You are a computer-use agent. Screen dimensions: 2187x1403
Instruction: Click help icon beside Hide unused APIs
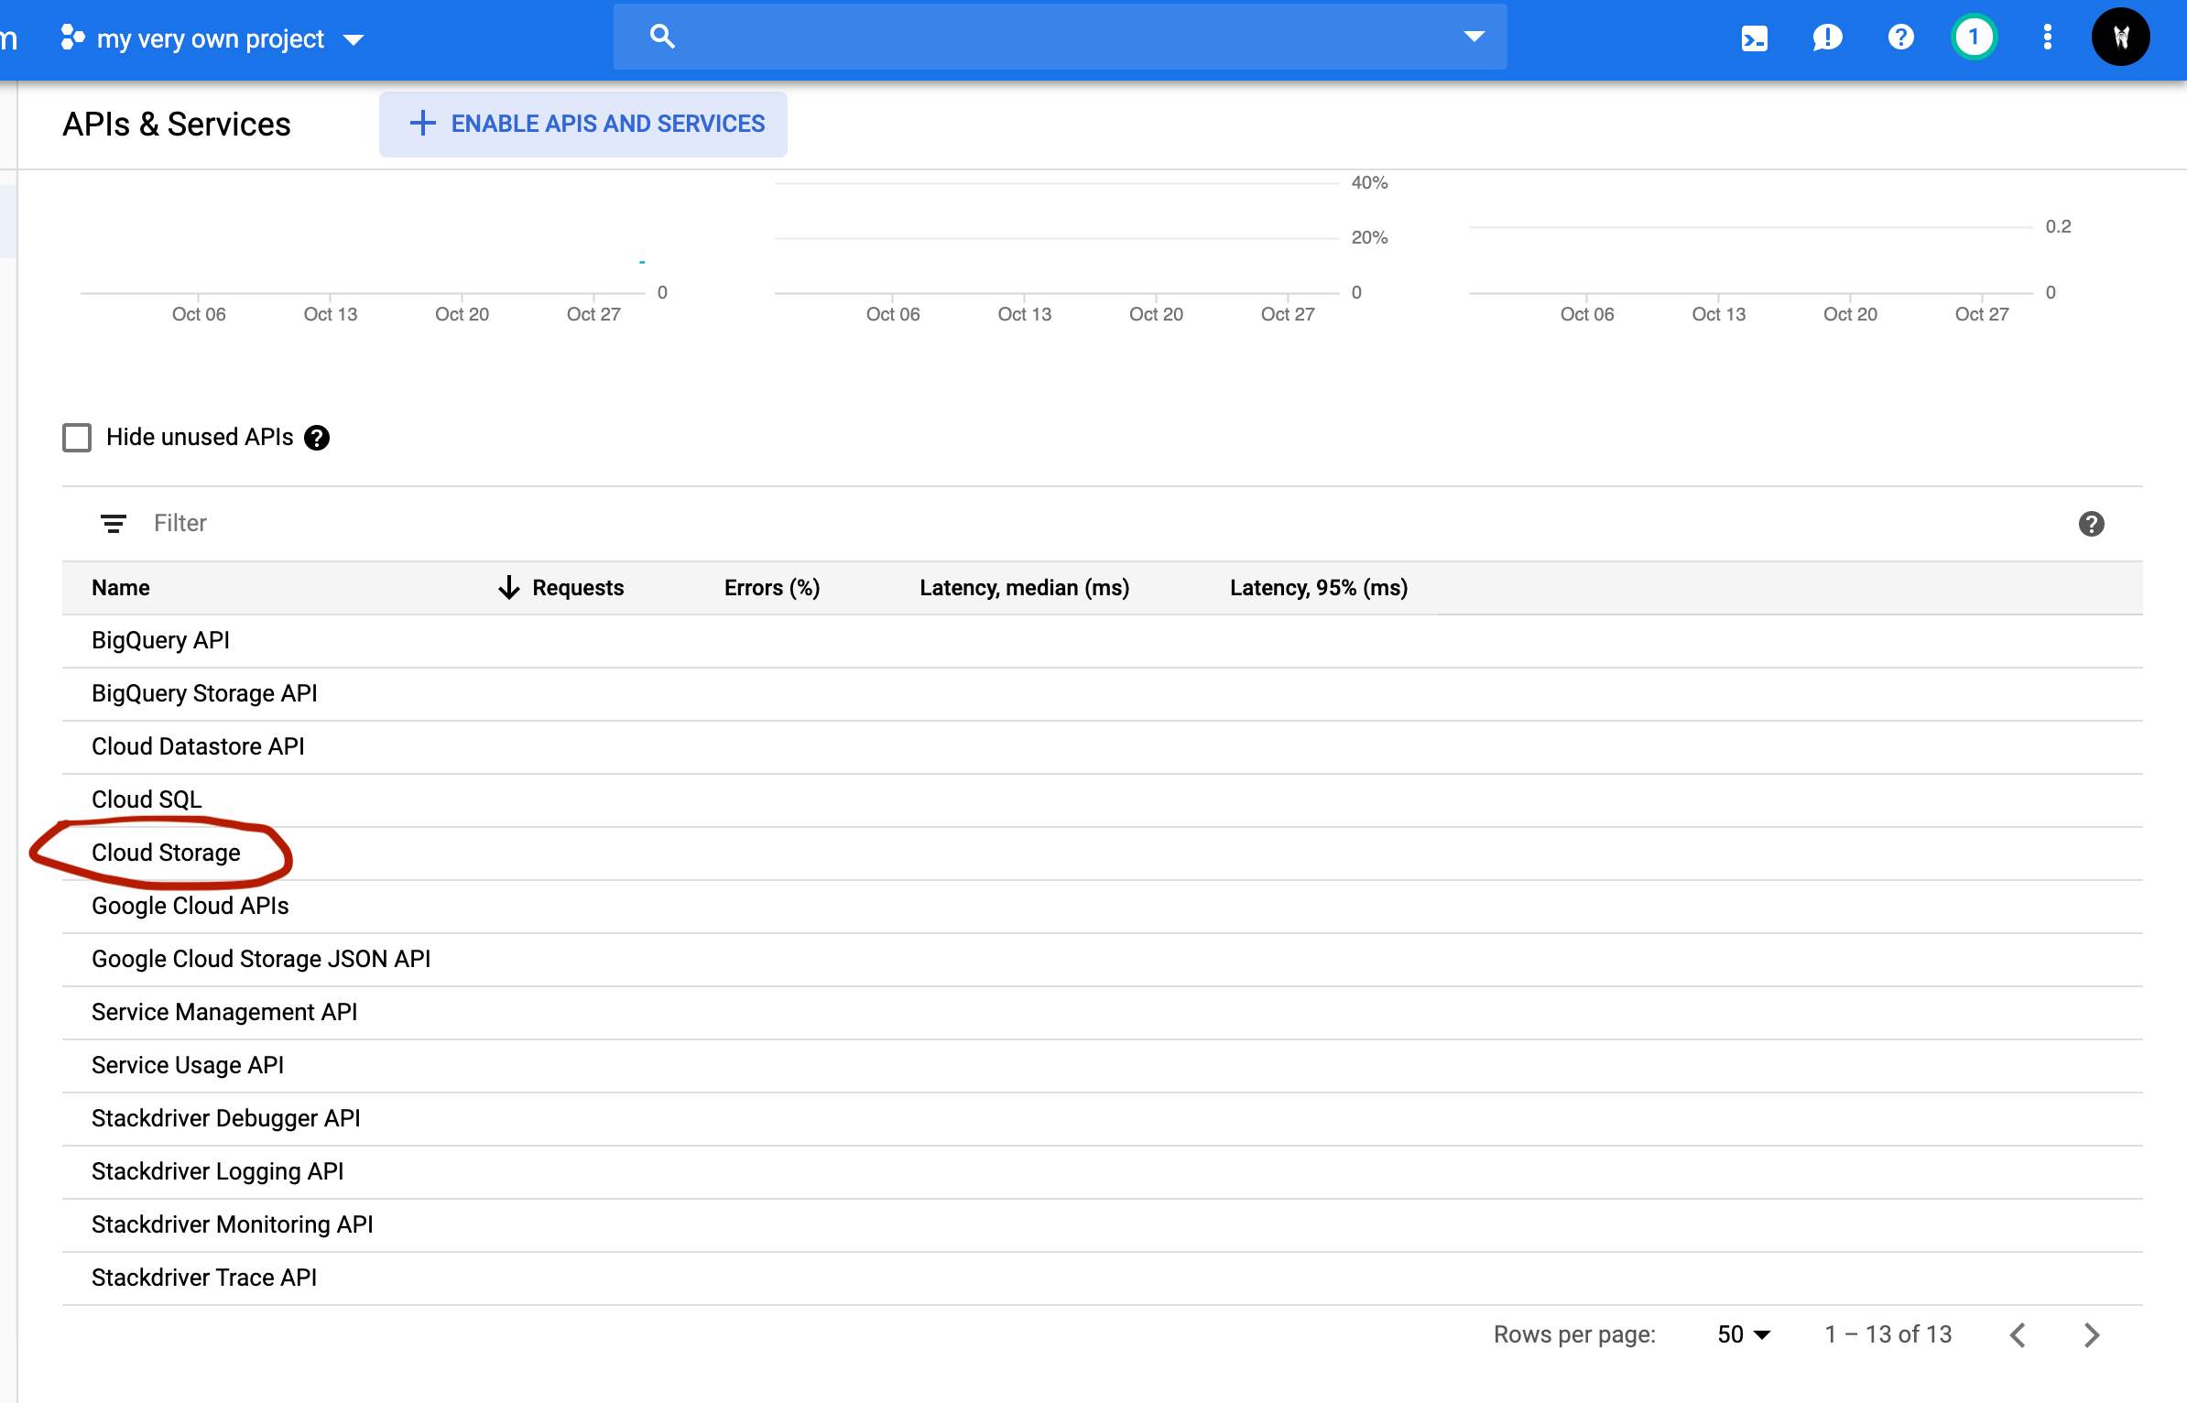click(x=317, y=438)
